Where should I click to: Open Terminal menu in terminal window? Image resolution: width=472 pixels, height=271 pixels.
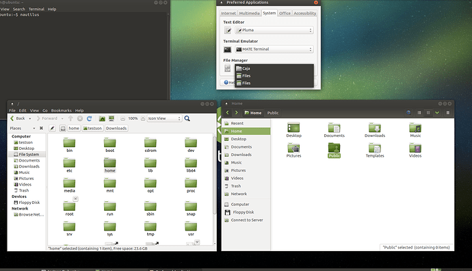[x=36, y=9]
